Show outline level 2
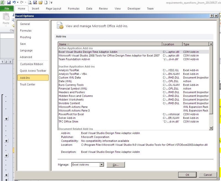Viewport: 221px width, 181px height. (6, 62)
